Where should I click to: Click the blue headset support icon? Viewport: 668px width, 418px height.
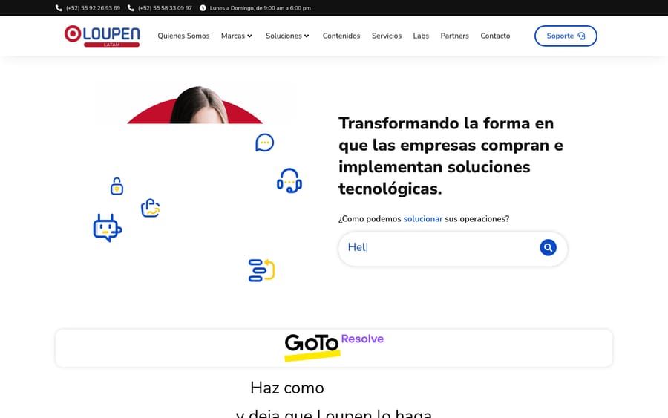coord(289,180)
